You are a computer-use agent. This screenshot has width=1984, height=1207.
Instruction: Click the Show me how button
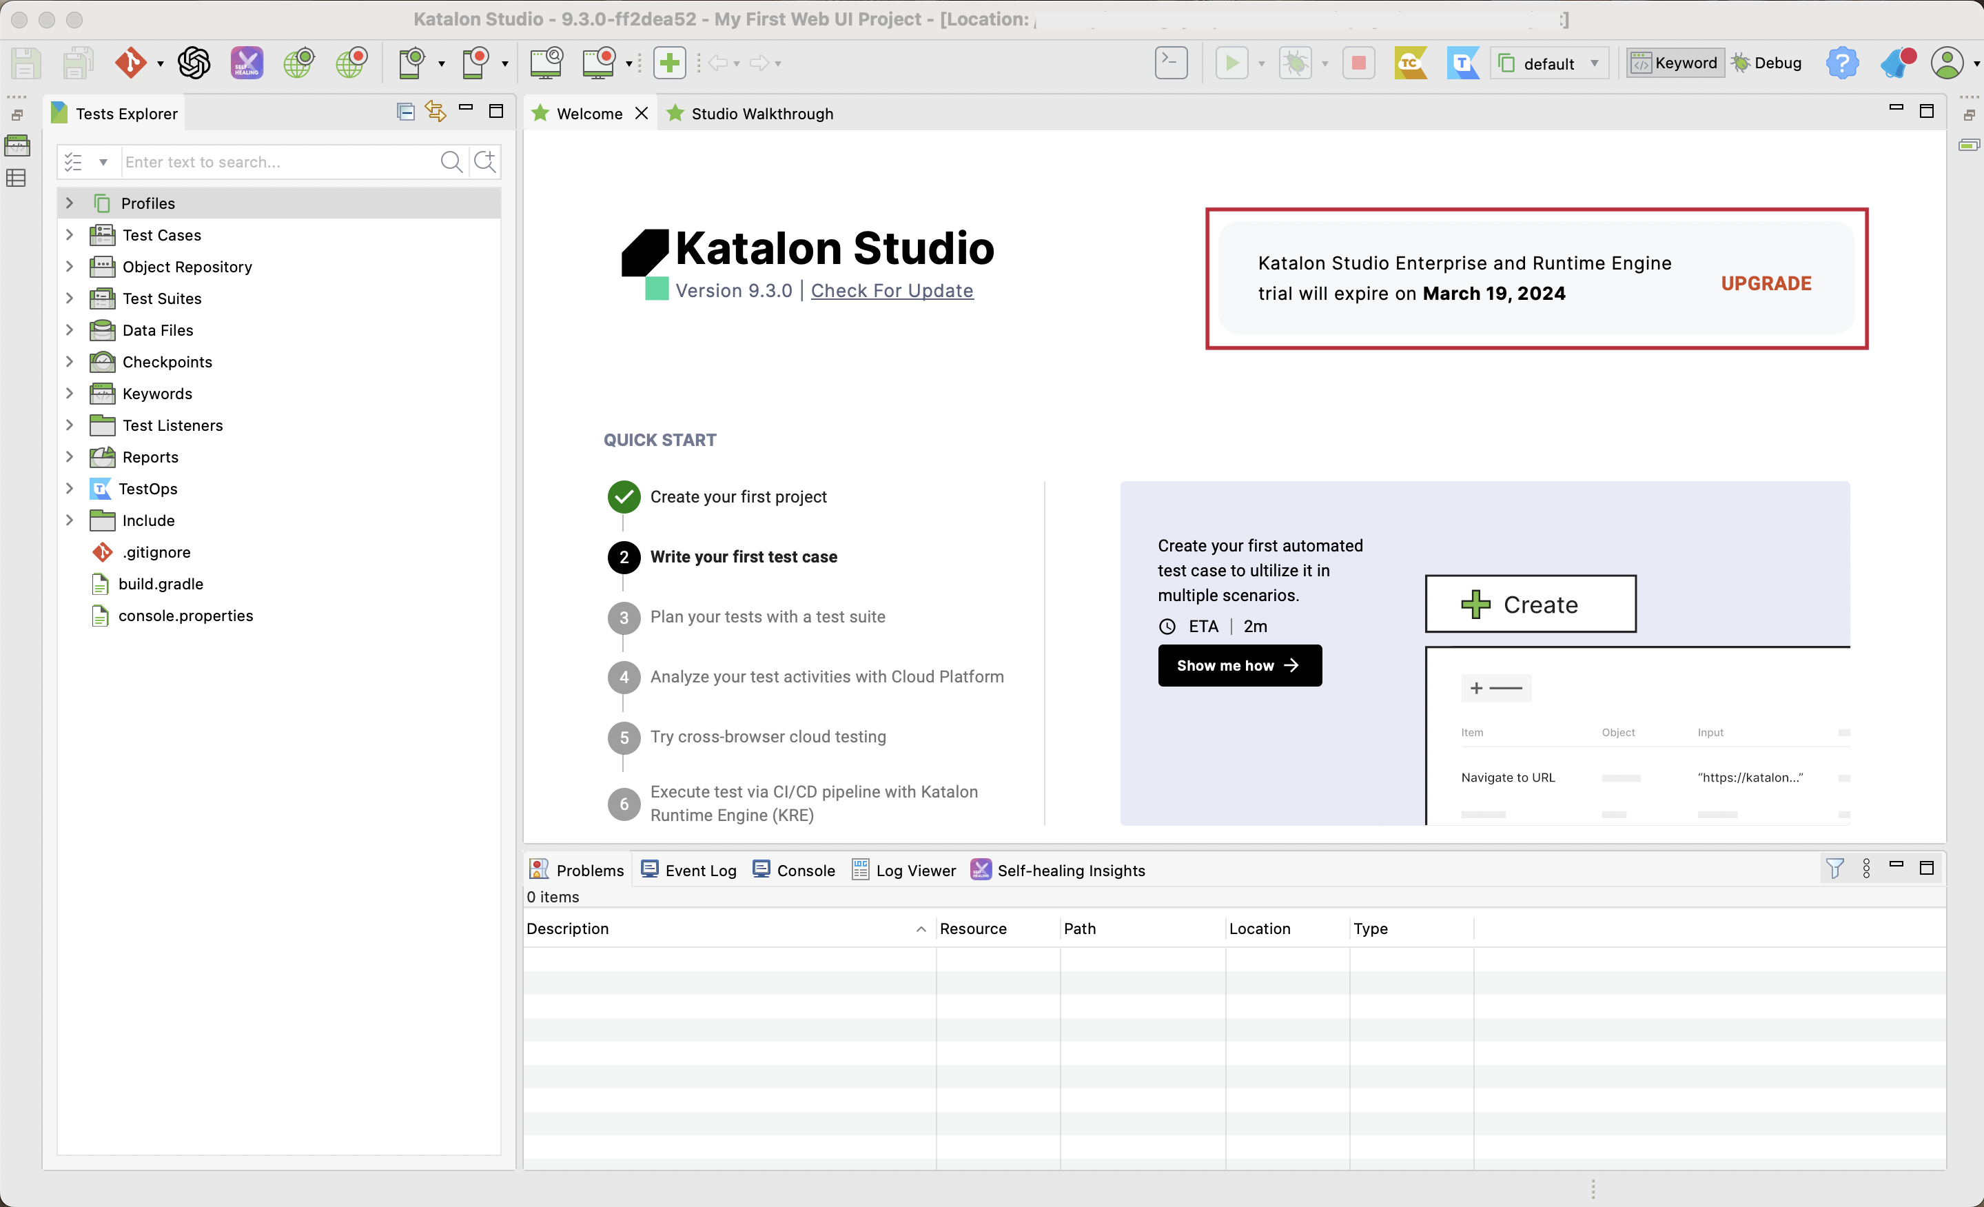pos(1240,665)
